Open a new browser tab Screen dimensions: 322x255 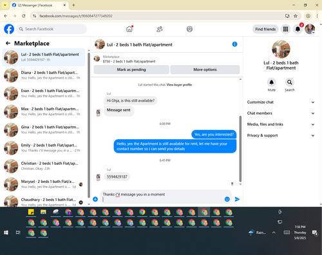click(x=73, y=5)
